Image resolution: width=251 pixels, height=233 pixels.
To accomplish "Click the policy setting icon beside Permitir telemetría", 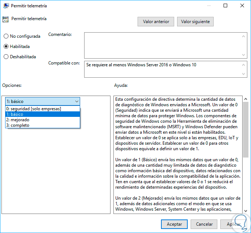I will pyautogui.click(x=5, y=19).
